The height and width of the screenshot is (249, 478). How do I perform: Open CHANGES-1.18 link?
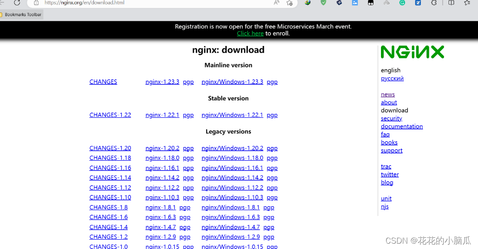tap(110, 158)
